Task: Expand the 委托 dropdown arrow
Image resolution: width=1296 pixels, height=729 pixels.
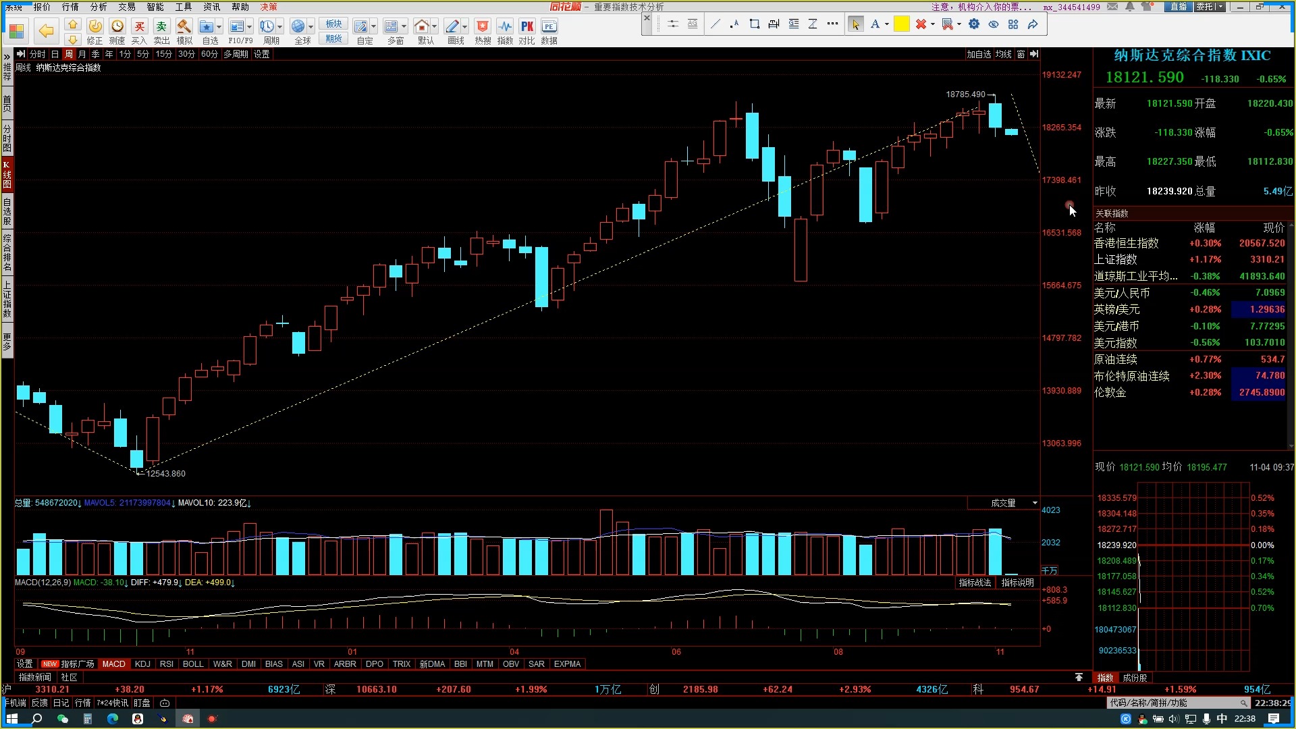Action: pyautogui.click(x=1220, y=7)
